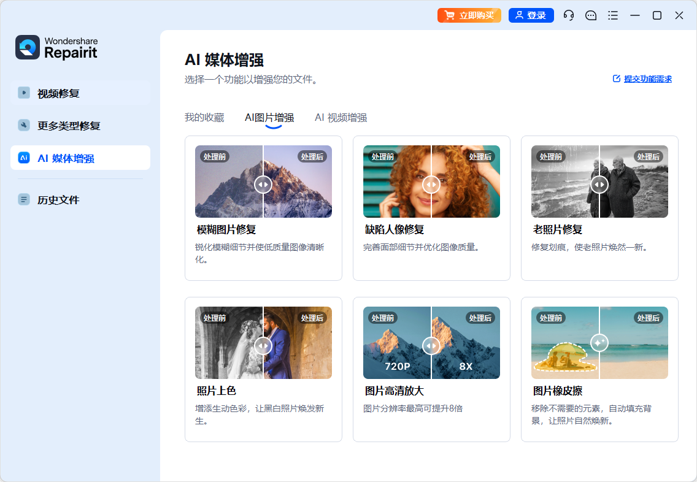697x482 pixels.
Task: Click the 图片橡皮擦 sparkle eraser icon
Action: [x=599, y=342]
